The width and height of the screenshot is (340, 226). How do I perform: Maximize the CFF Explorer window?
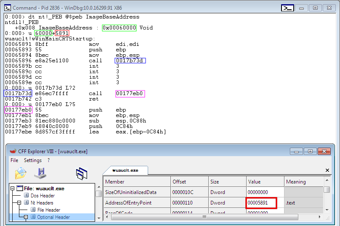click(x=310, y=151)
